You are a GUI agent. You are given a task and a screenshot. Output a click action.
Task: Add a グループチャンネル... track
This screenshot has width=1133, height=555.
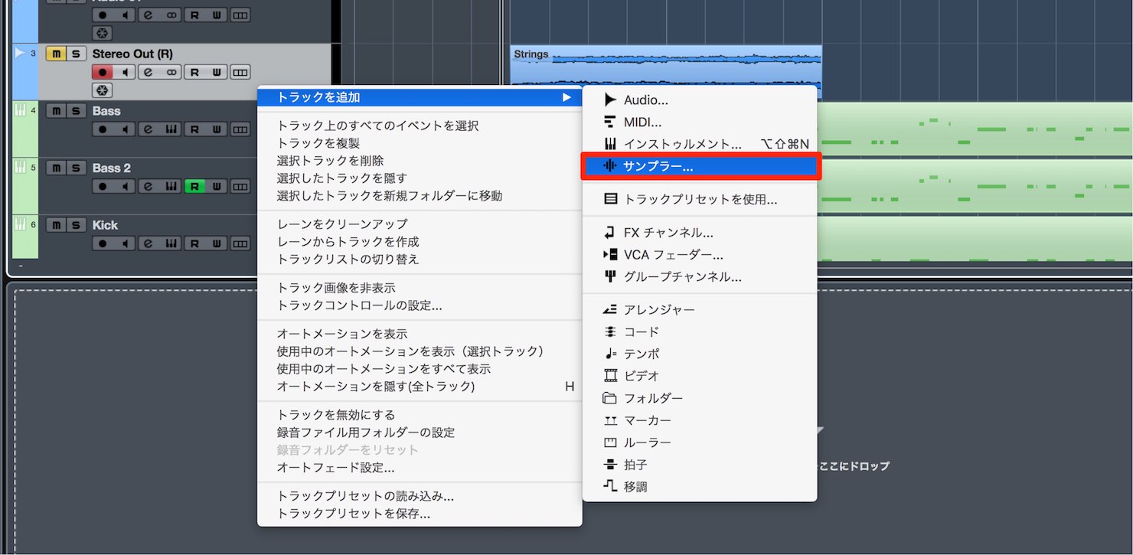click(700, 277)
